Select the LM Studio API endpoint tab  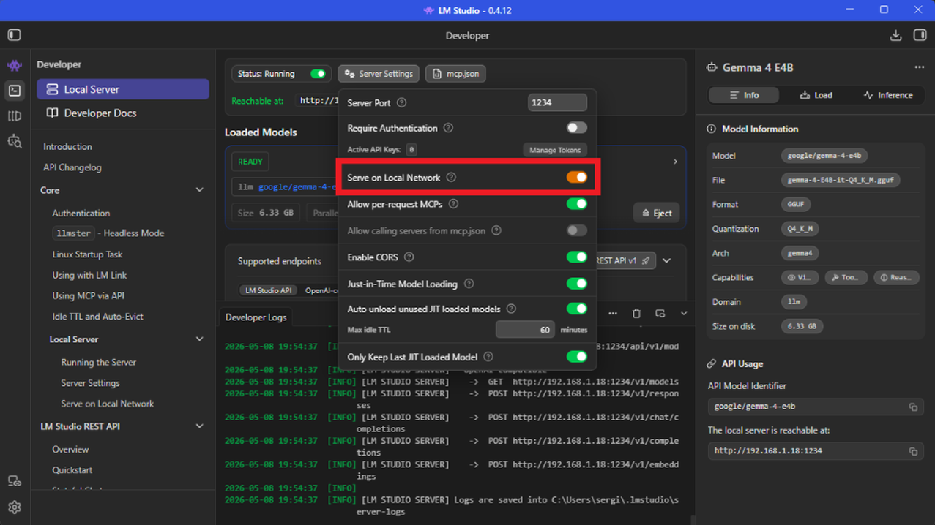(x=269, y=290)
